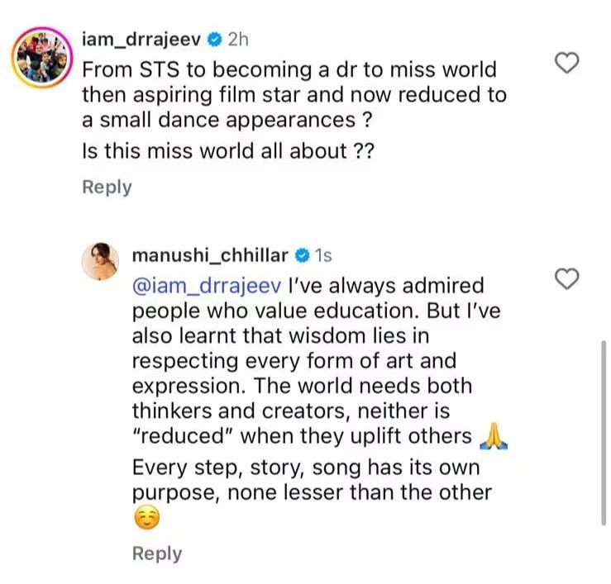The height and width of the screenshot is (584, 611).
Task: Reply to manushi_chhillar's comment
Action: pyautogui.click(x=157, y=553)
